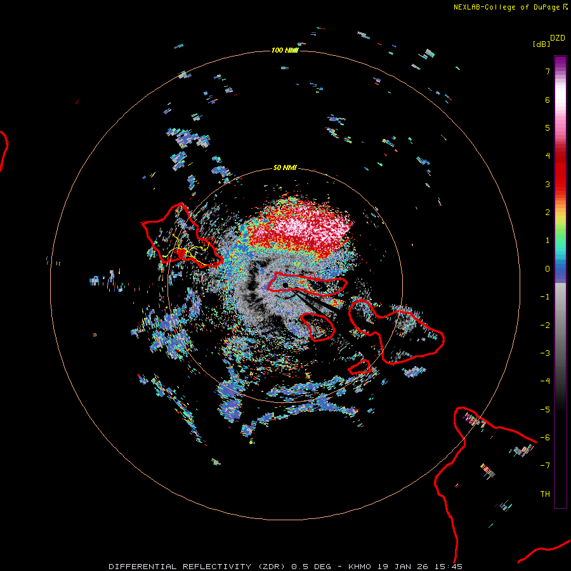Screen dimensions: 571x571
Task: Click the 5 value on the color scale
Action: (x=548, y=128)
